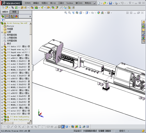Open the display style dropdown arrow
Viewport: 146px width, 133px height.
coord(90,13)
